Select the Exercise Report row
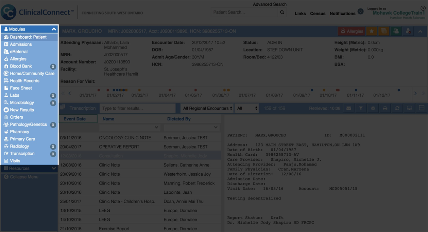This screenshot has width=428, height=232. point(140,229)
